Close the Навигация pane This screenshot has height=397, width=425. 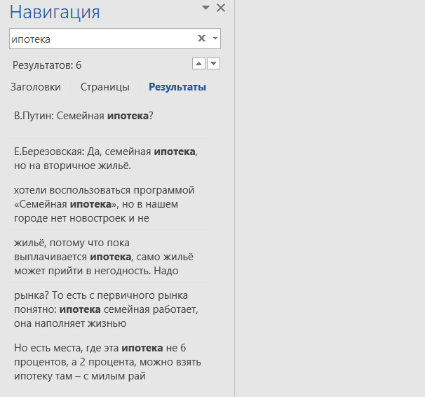point(221,8)
